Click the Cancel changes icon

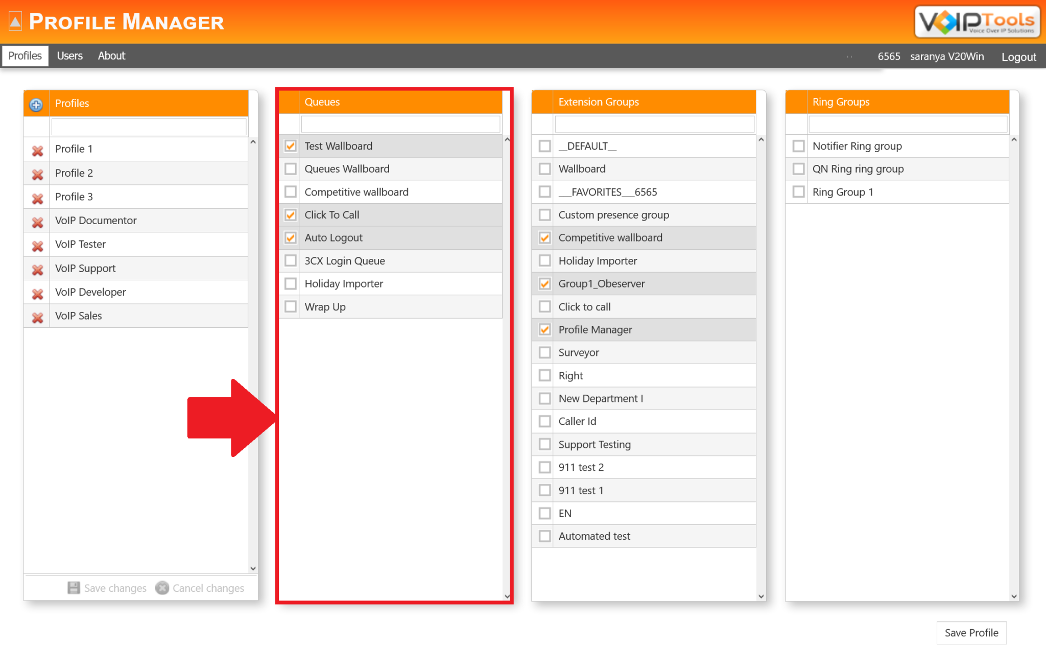pos(162,588)
